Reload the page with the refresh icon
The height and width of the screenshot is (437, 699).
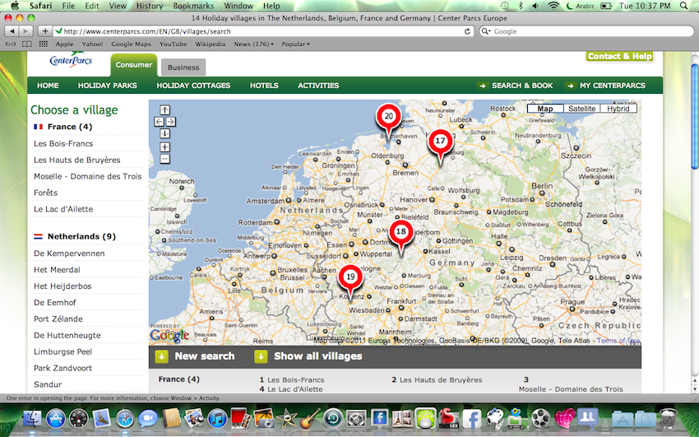tap(467, 31)
